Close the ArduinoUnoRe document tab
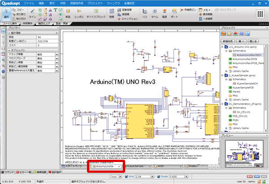The height and width of the screenshot is (184, 269). (x=119, y=166)
